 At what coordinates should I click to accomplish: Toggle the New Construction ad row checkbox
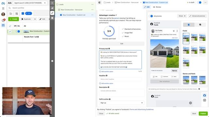tap(10, 32)
